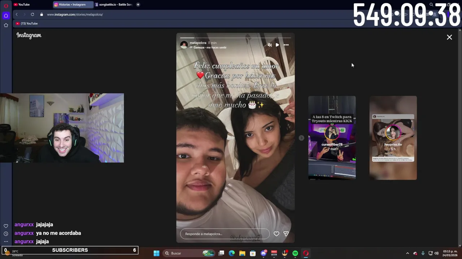Go forward to the next page
462x259 pixels.
[x=24, y=14]
